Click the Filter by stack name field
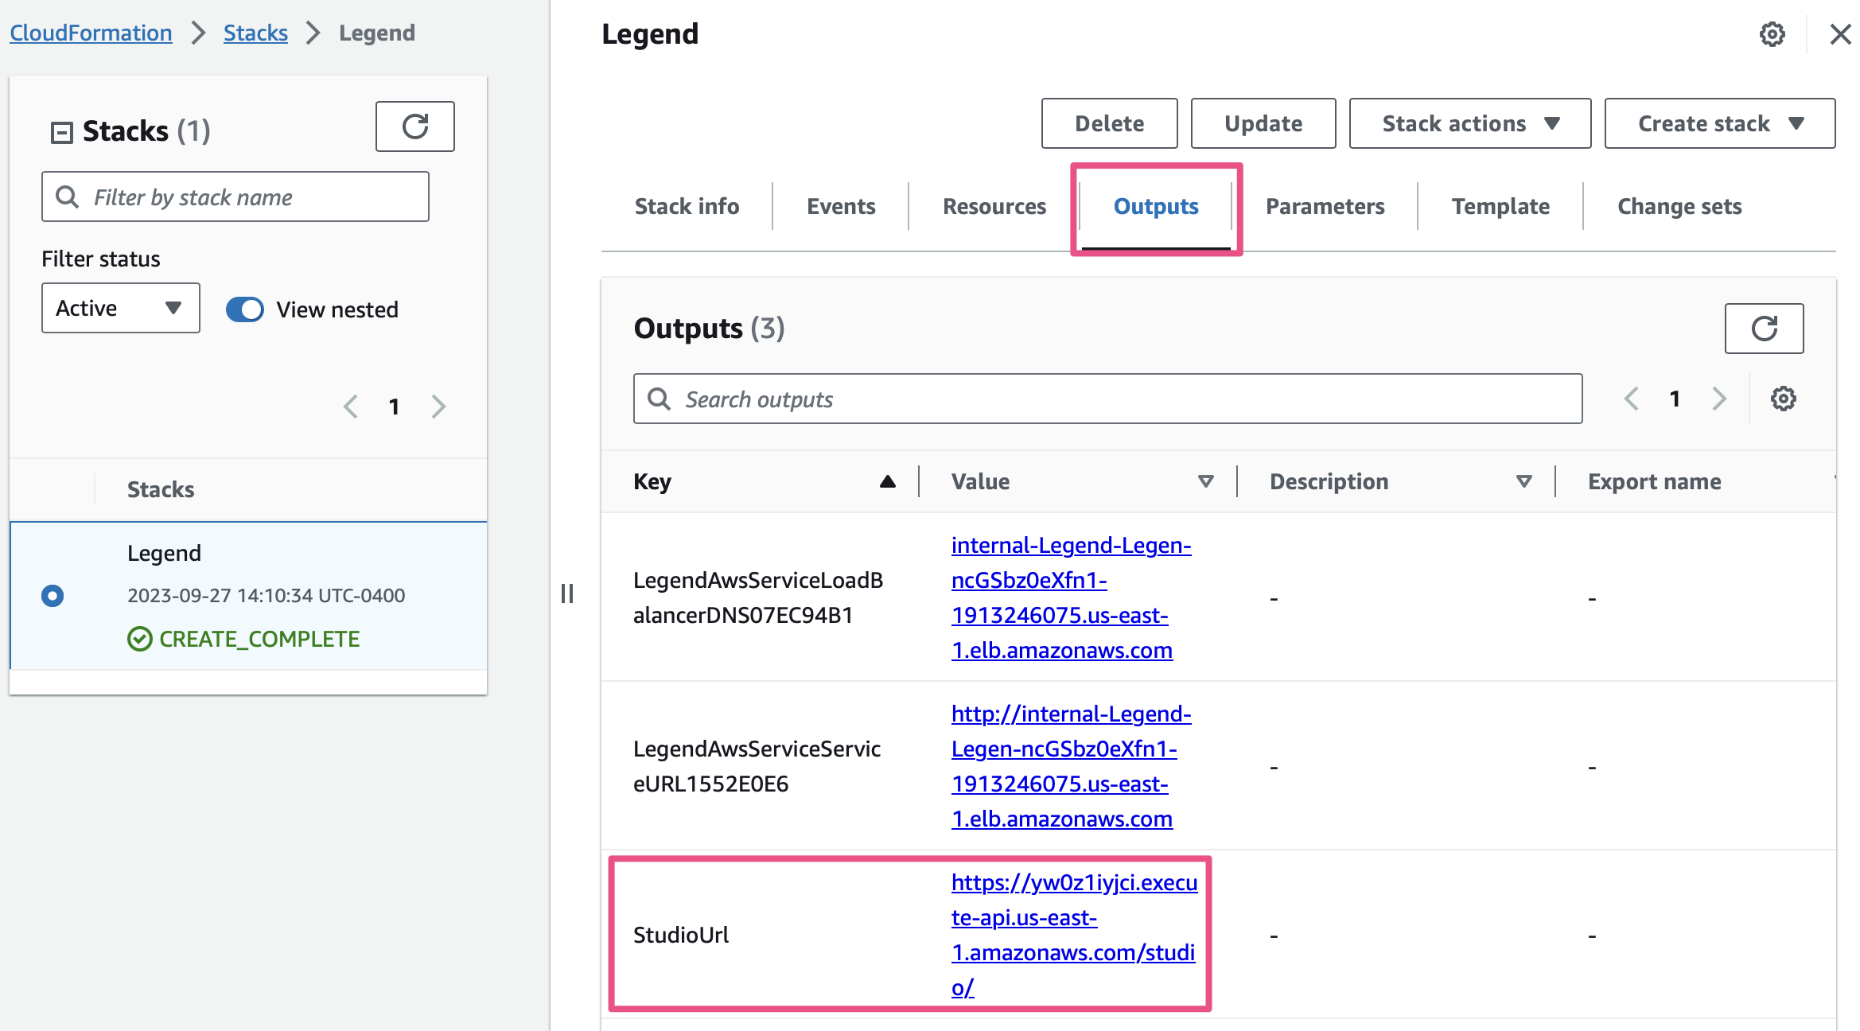The width and height of the screenshot is (1860, 1031). [x=235, y=196]
